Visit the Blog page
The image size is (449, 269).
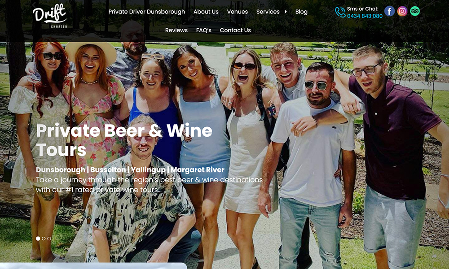(x=301, y=12)
